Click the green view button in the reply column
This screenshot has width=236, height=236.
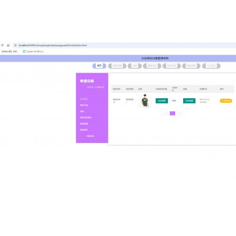[189, 101]
